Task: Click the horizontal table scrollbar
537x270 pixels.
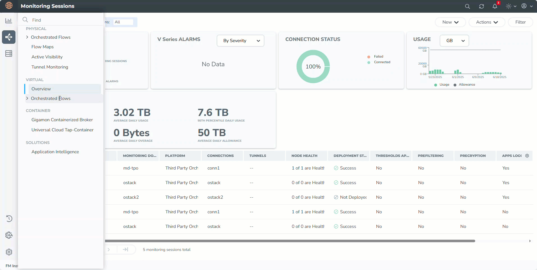Action: pos(290,241)
